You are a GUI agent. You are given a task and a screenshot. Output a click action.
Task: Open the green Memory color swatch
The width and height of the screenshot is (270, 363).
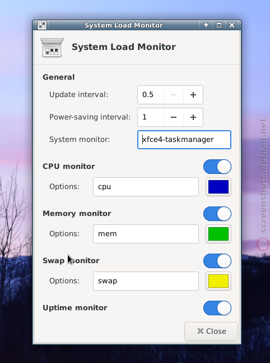pos(218,234)
